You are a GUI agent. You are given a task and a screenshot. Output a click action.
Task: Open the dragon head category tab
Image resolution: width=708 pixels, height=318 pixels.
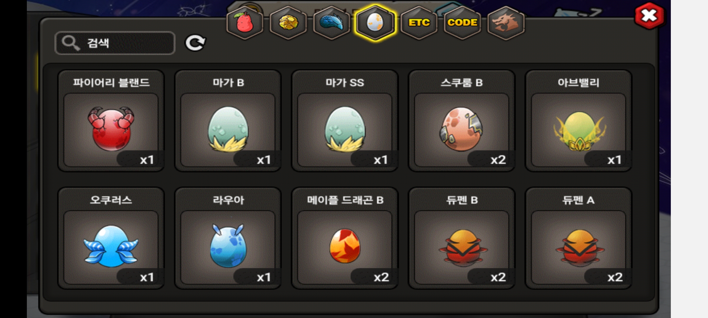click(x=506, y=23)
